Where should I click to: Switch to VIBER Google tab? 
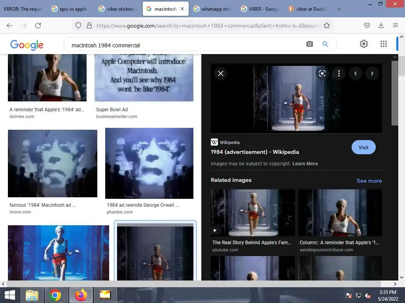pos(260,9)
